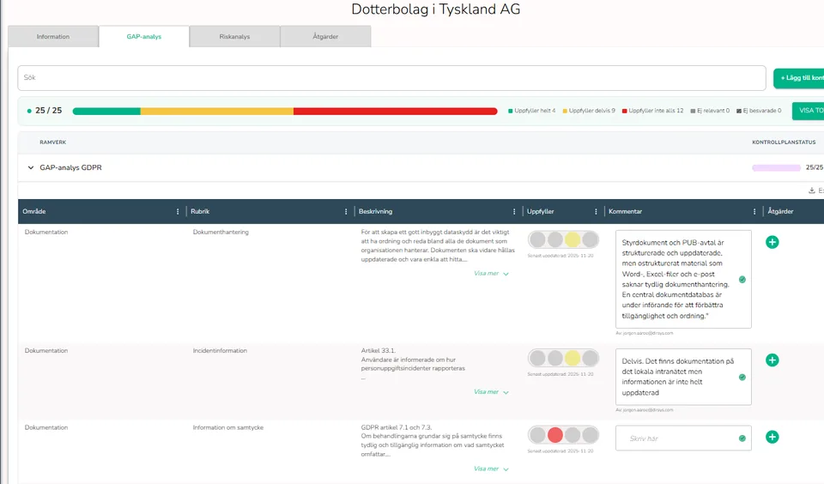Select fourth status dot for Incidentinformation

point(590,359)
